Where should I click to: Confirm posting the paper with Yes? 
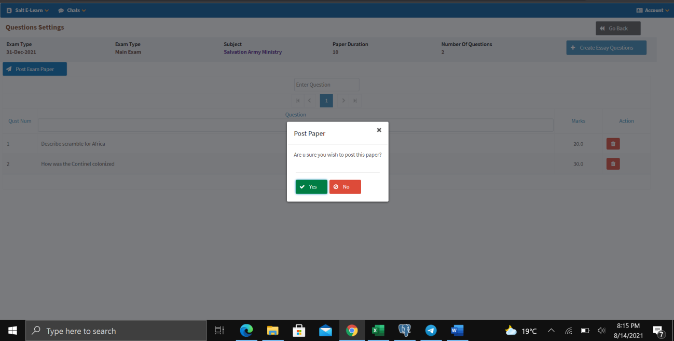(x=311, y=186)
